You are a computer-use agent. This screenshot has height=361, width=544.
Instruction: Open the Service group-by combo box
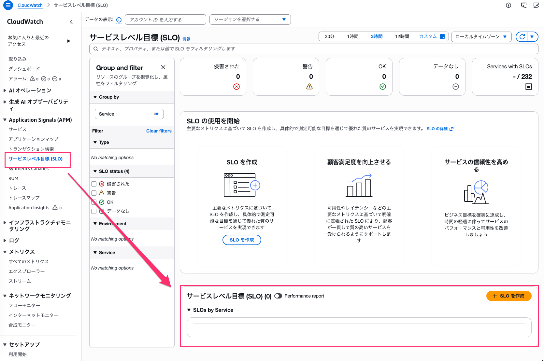click(129, 114)
